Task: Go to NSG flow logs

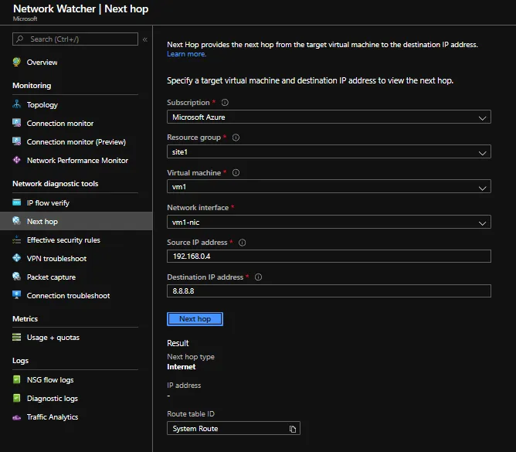Action: [52, 379]
